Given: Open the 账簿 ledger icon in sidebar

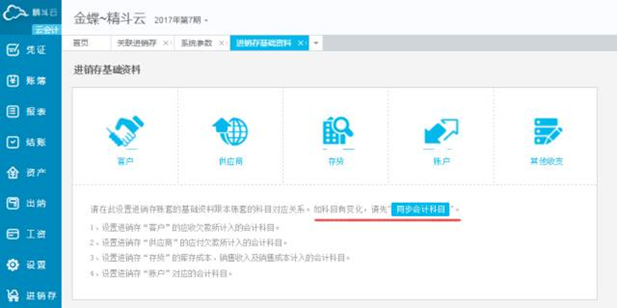Looking at the screenshot, I should pos(13,81).
